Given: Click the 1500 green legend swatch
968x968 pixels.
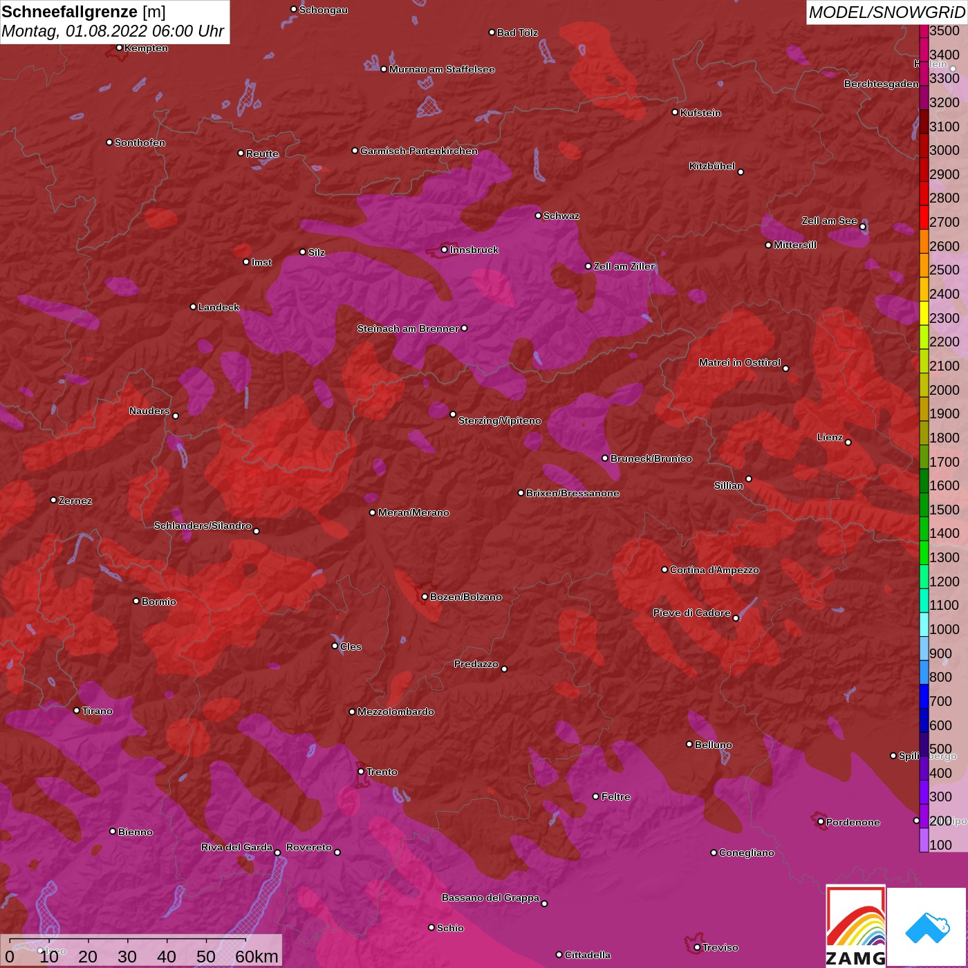Looking at the screenshot, I should pos(924,504).
